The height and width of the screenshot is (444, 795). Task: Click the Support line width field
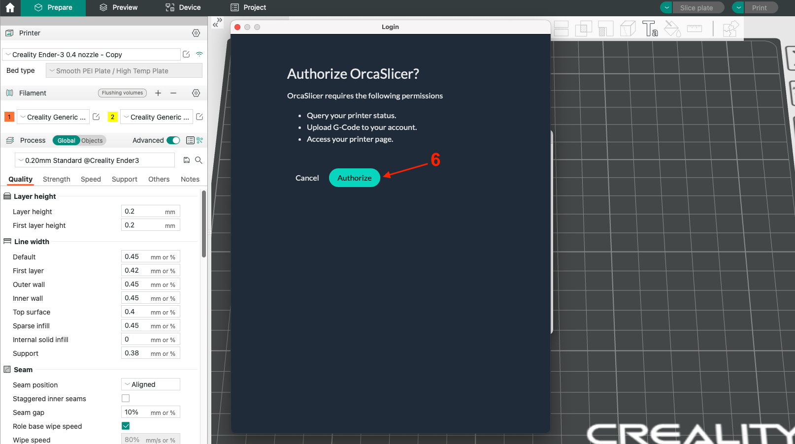coord(151,353)
